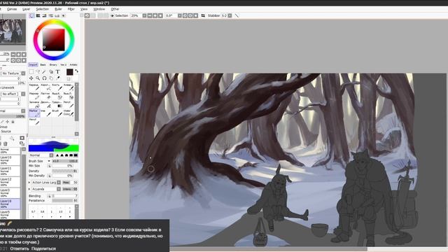Screen dimensions: 448x252
Task: Select the flat hardest brush edge shape
Action: tap(76, 155)
